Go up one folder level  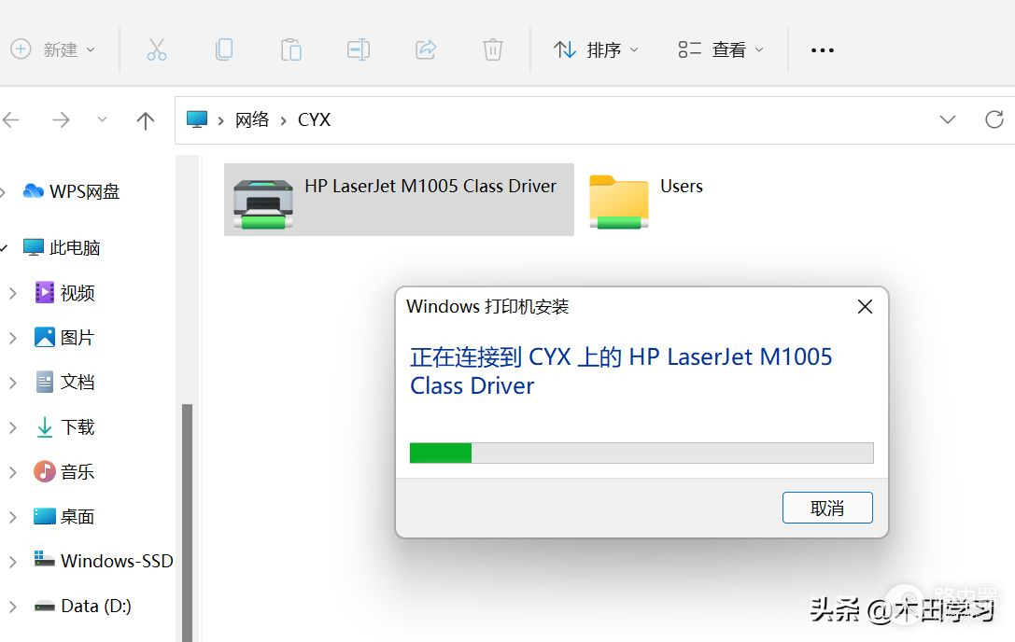(146, 120)
